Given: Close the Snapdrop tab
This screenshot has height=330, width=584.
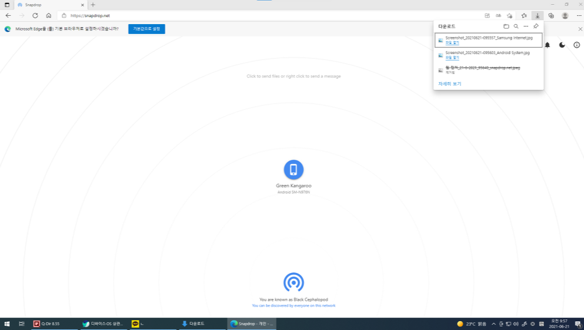Looking at the screenshot, I should click(x=82, y=5).
